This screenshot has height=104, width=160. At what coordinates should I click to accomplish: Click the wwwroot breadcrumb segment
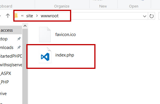tap(49, 16)
